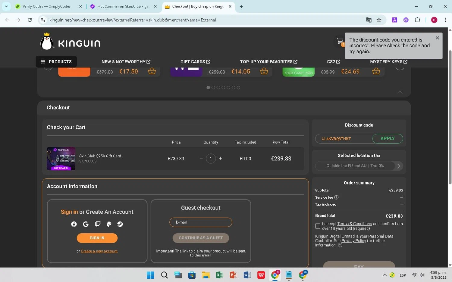Sign in with the Twitch icon
The width and height of the screenshot is (452, 282).
coord(98,224)
